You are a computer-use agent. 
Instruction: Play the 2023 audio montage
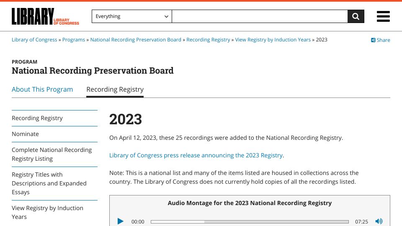(120, 221)
